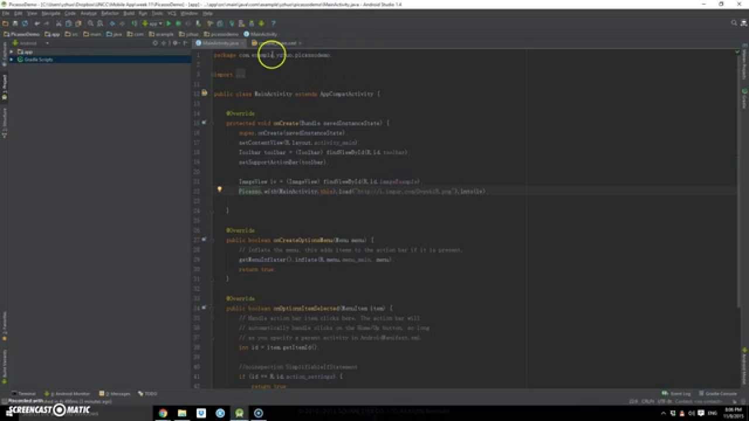Collapse the onCreateOptionsMenu fold marker
The image size is (749, 421).
point(212,240)
